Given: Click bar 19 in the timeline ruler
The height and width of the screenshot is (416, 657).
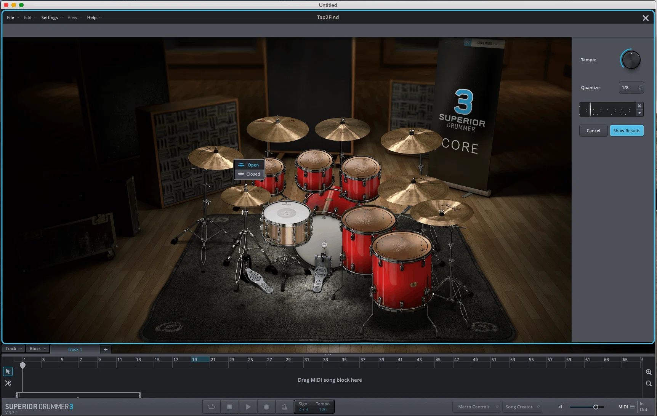Looking at the screenshot, I should (200, 359).
